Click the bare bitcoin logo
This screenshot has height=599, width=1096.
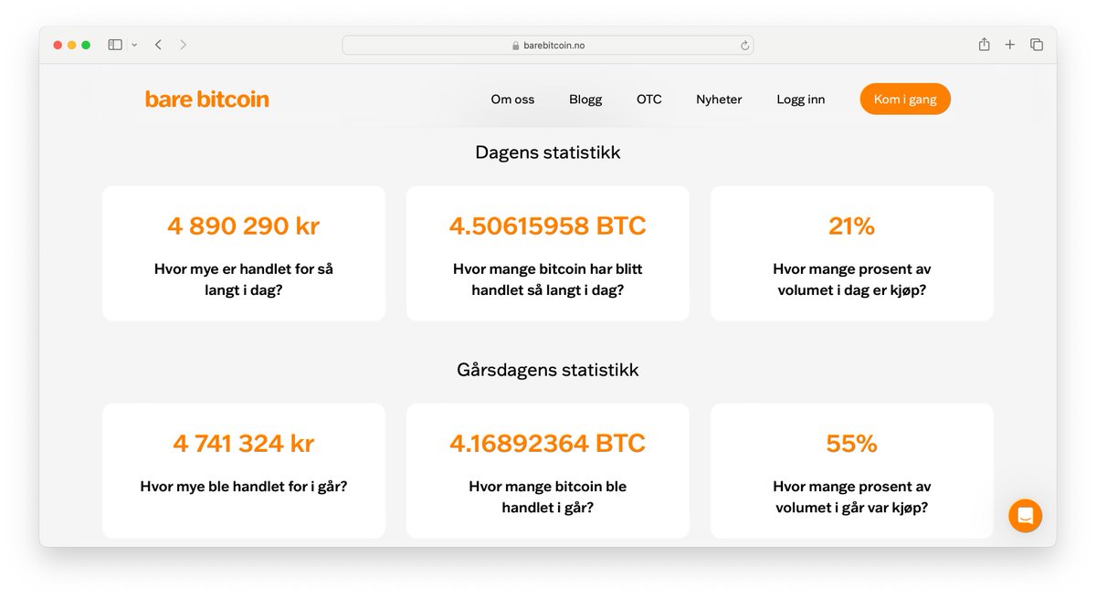206,99
